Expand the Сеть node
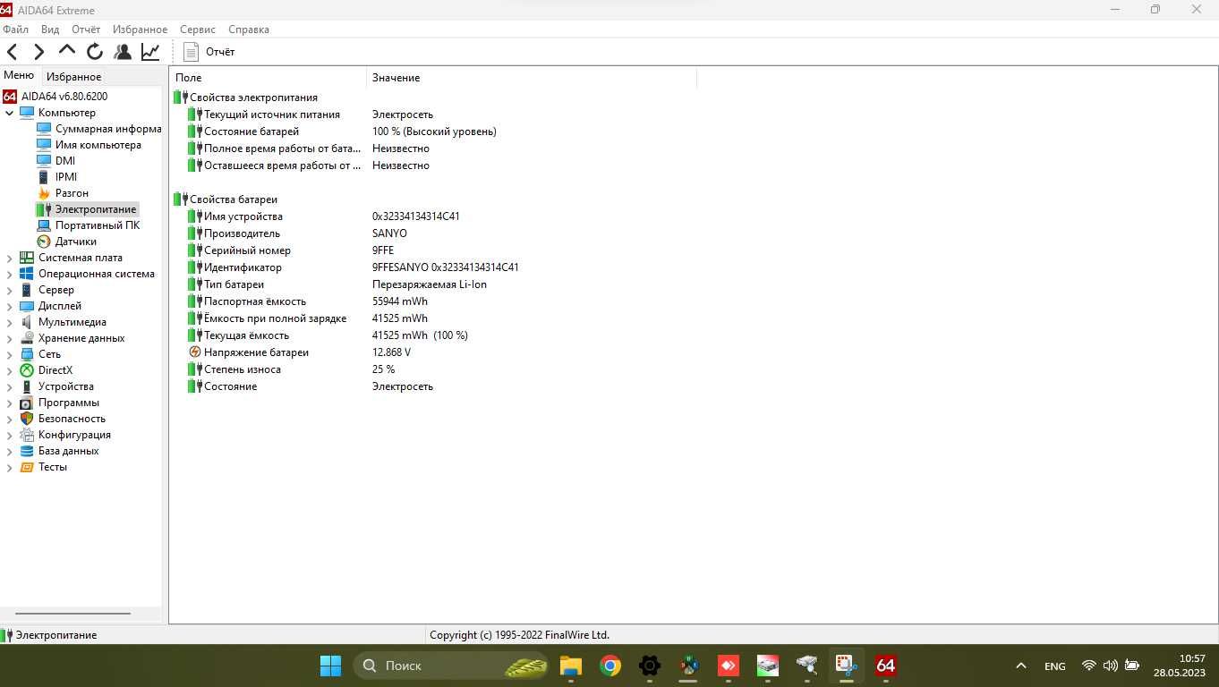This screenshot has height=687, width=1219. 10,354
